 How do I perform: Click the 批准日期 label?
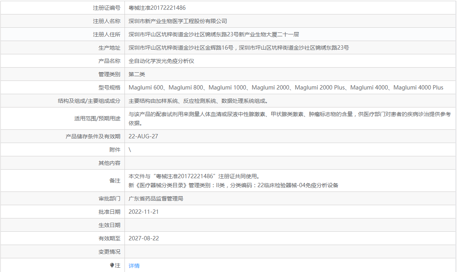(109, 212)
